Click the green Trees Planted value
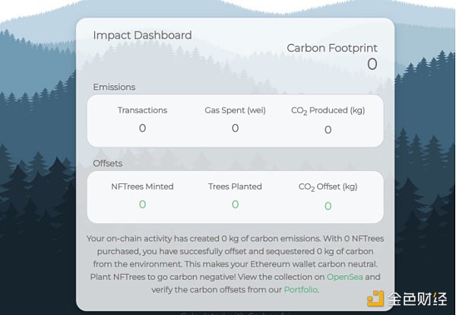The height and width of the screenshot is (315, 456). pos(235,205)
